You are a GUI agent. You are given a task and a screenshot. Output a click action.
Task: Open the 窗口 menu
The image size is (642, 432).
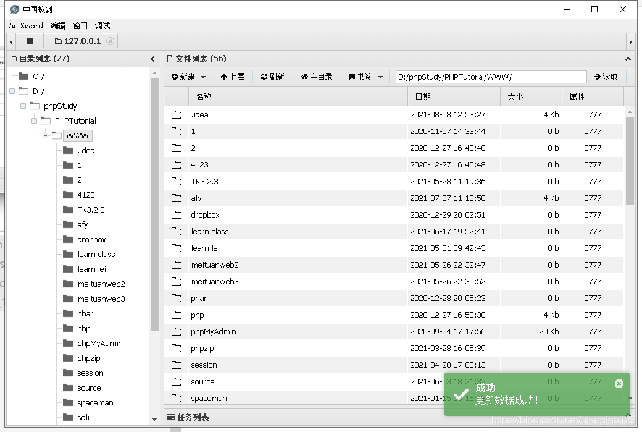pyautogui.click(x=80, y=26)
